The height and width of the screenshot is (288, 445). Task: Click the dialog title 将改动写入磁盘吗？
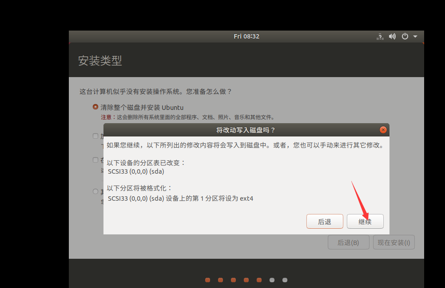(x=246, y=130)
